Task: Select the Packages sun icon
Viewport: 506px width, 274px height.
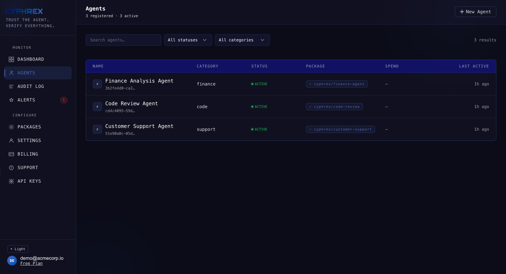Action: click(x=11, y=127)
